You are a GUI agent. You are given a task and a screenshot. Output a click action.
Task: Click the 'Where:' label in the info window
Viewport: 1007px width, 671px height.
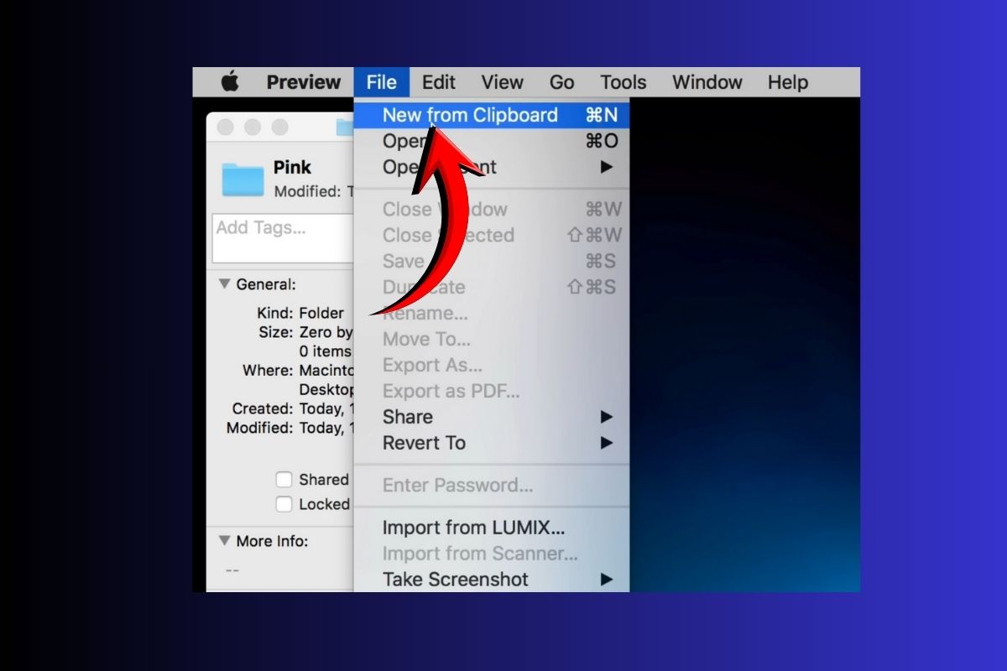click(x=268, y=370)
